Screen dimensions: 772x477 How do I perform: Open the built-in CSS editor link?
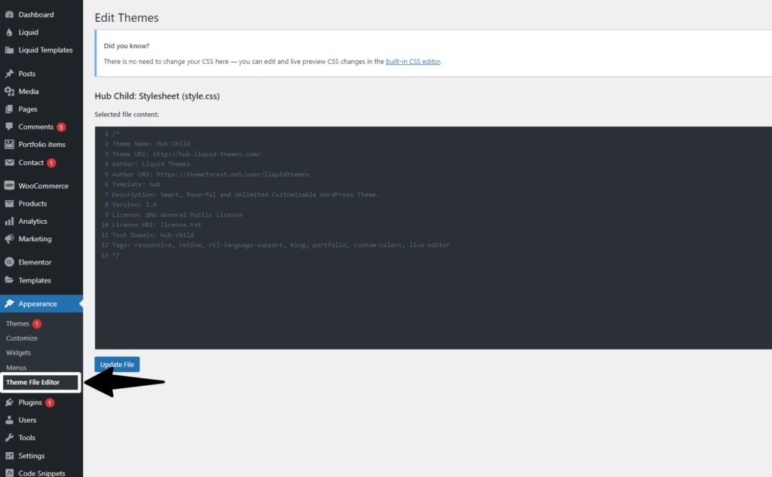pyautogui.click(x=412, y=62)
